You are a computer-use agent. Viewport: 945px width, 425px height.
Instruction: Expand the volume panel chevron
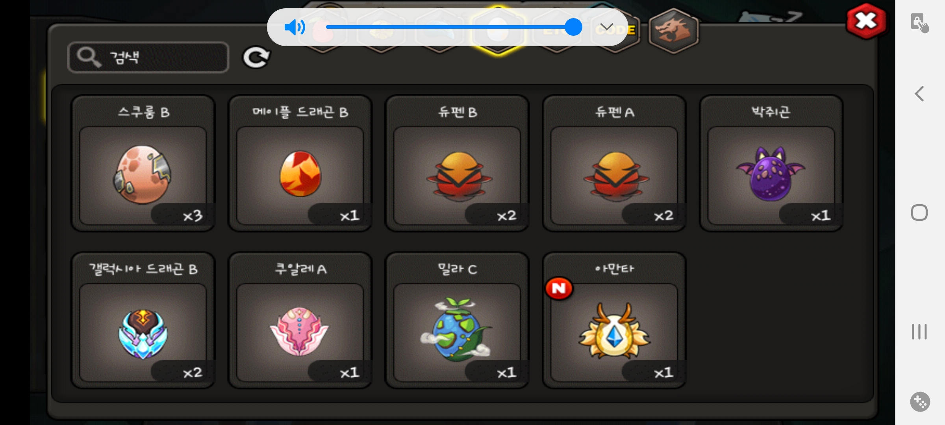tap(606, 27)
